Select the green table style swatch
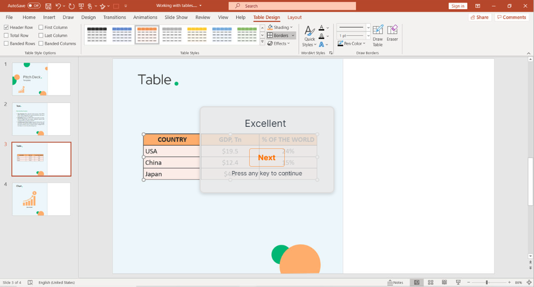This screenshot has width=534, height=287. click(247, 35)
